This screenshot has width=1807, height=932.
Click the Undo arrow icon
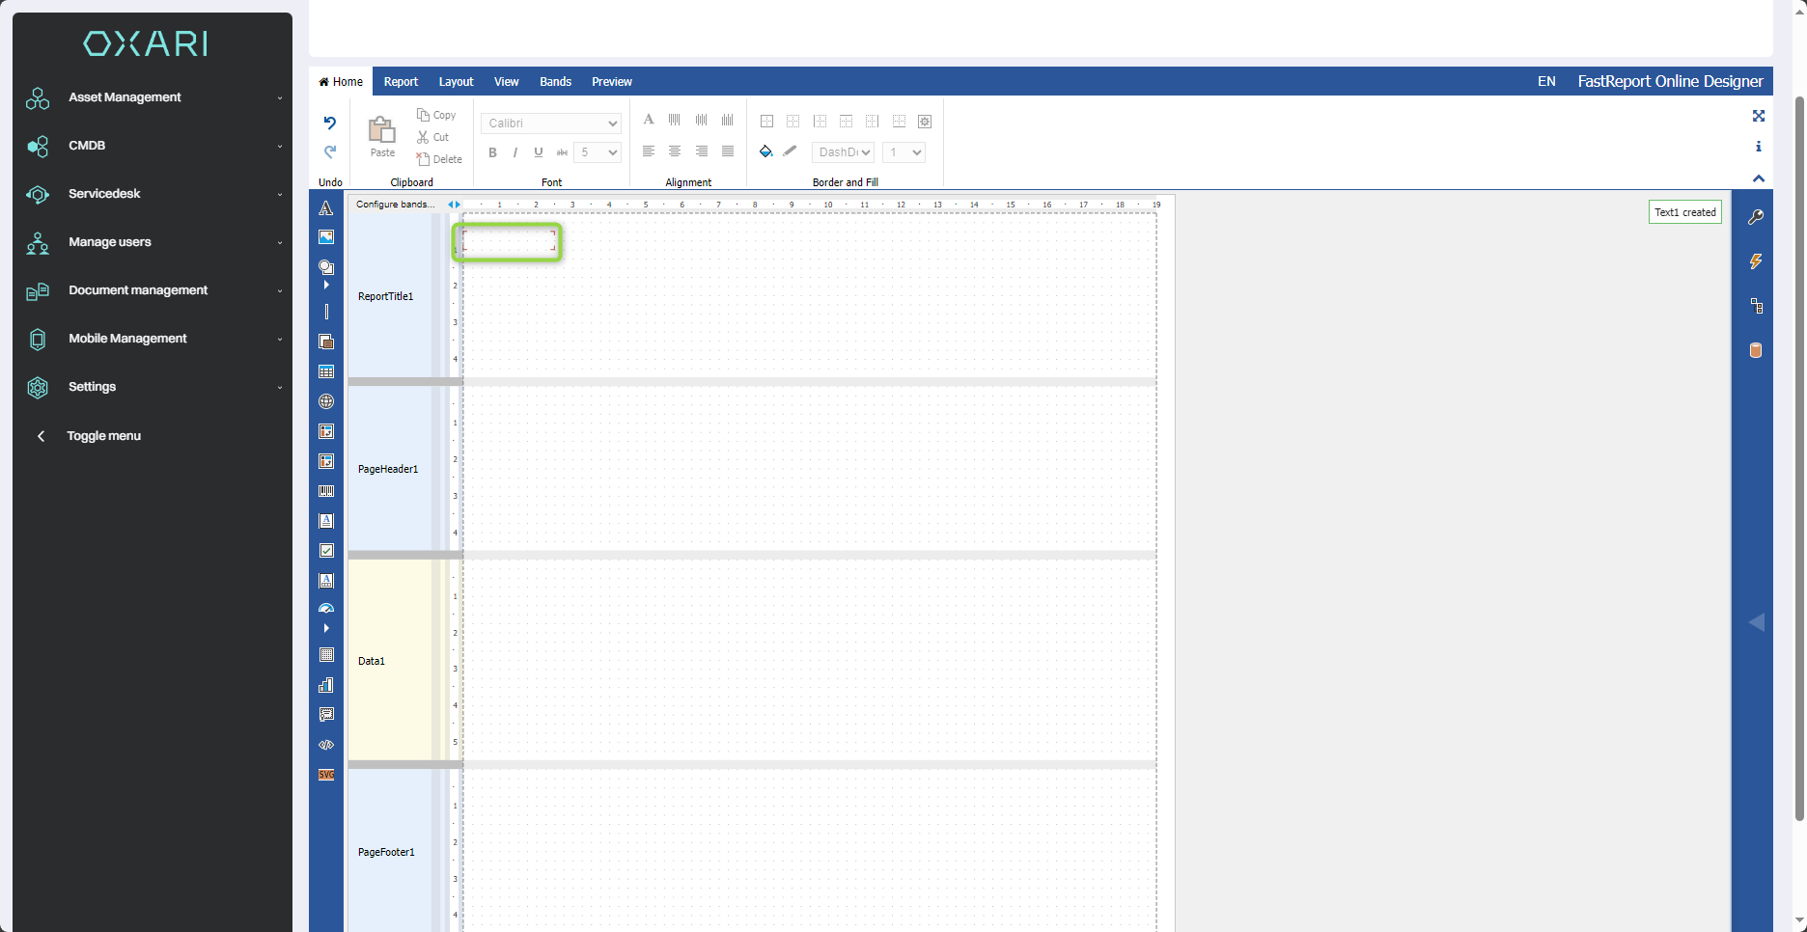click(330, 123)
